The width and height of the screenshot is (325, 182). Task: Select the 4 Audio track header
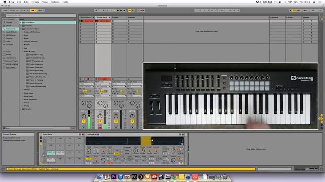click(135, 17)
